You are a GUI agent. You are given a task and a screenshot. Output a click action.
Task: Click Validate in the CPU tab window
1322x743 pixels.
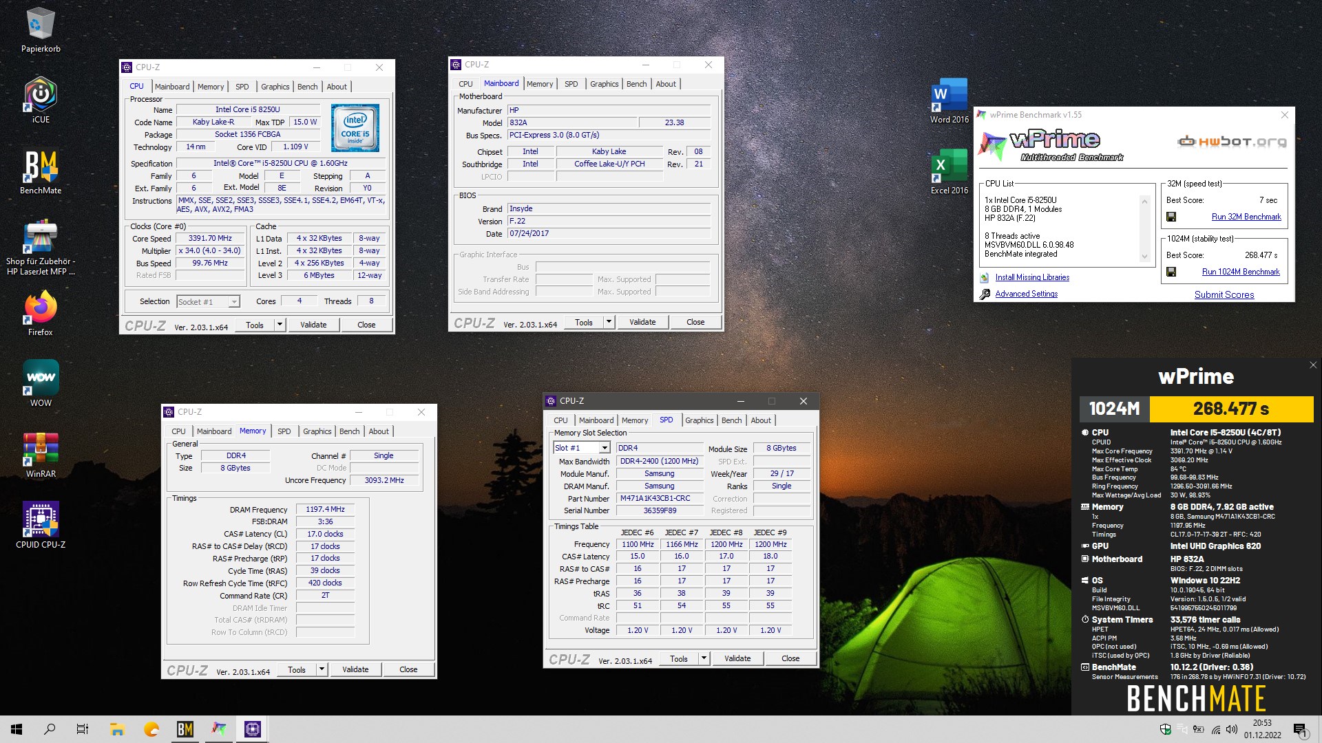313,325
